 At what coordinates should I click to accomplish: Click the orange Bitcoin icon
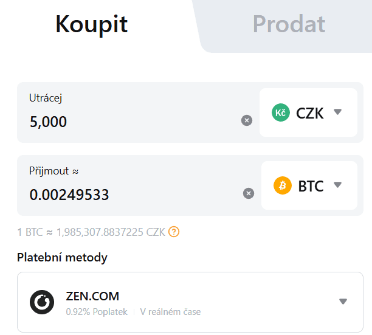pyautogui.click(x=283, y=185)
